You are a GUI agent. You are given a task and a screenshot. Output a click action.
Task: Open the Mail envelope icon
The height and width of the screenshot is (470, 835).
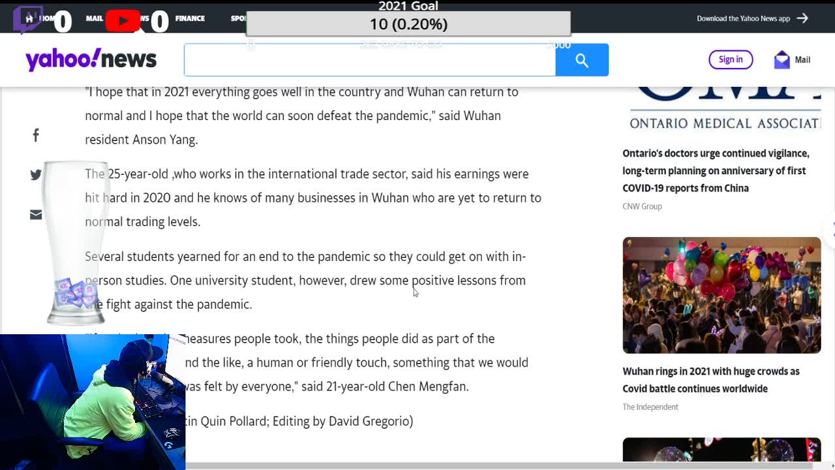pyautogui.click(x=782, y=60)
